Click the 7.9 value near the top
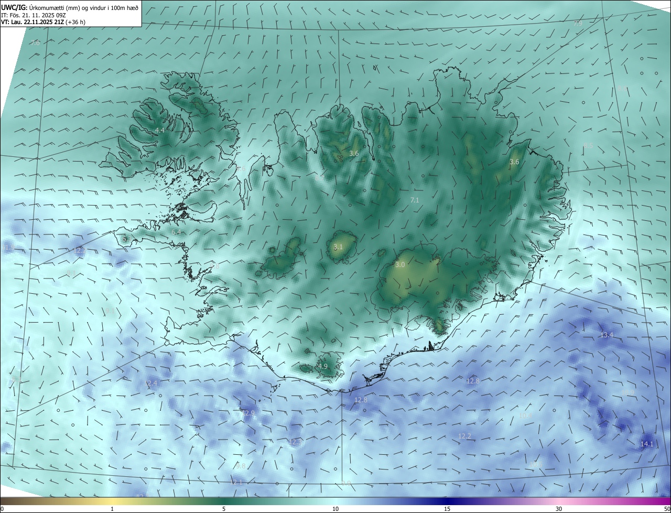This screenshot has height=513, width=671. coord(578,24)
